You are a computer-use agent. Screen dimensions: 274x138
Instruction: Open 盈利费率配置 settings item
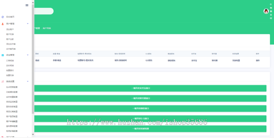click(x=12, y=126)
